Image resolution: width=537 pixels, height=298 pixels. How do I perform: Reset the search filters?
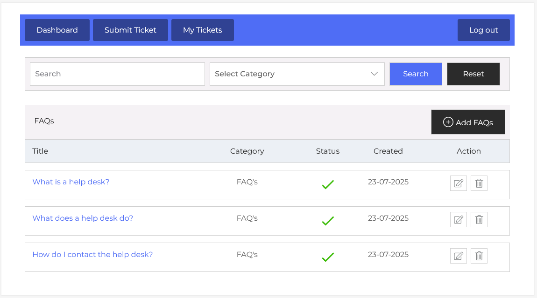(473, 74)
